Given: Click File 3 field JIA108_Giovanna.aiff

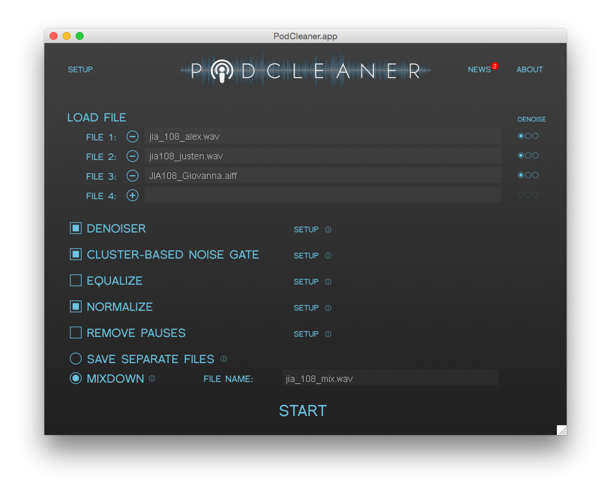Looking at the screenshot, I should pos(323,176).
